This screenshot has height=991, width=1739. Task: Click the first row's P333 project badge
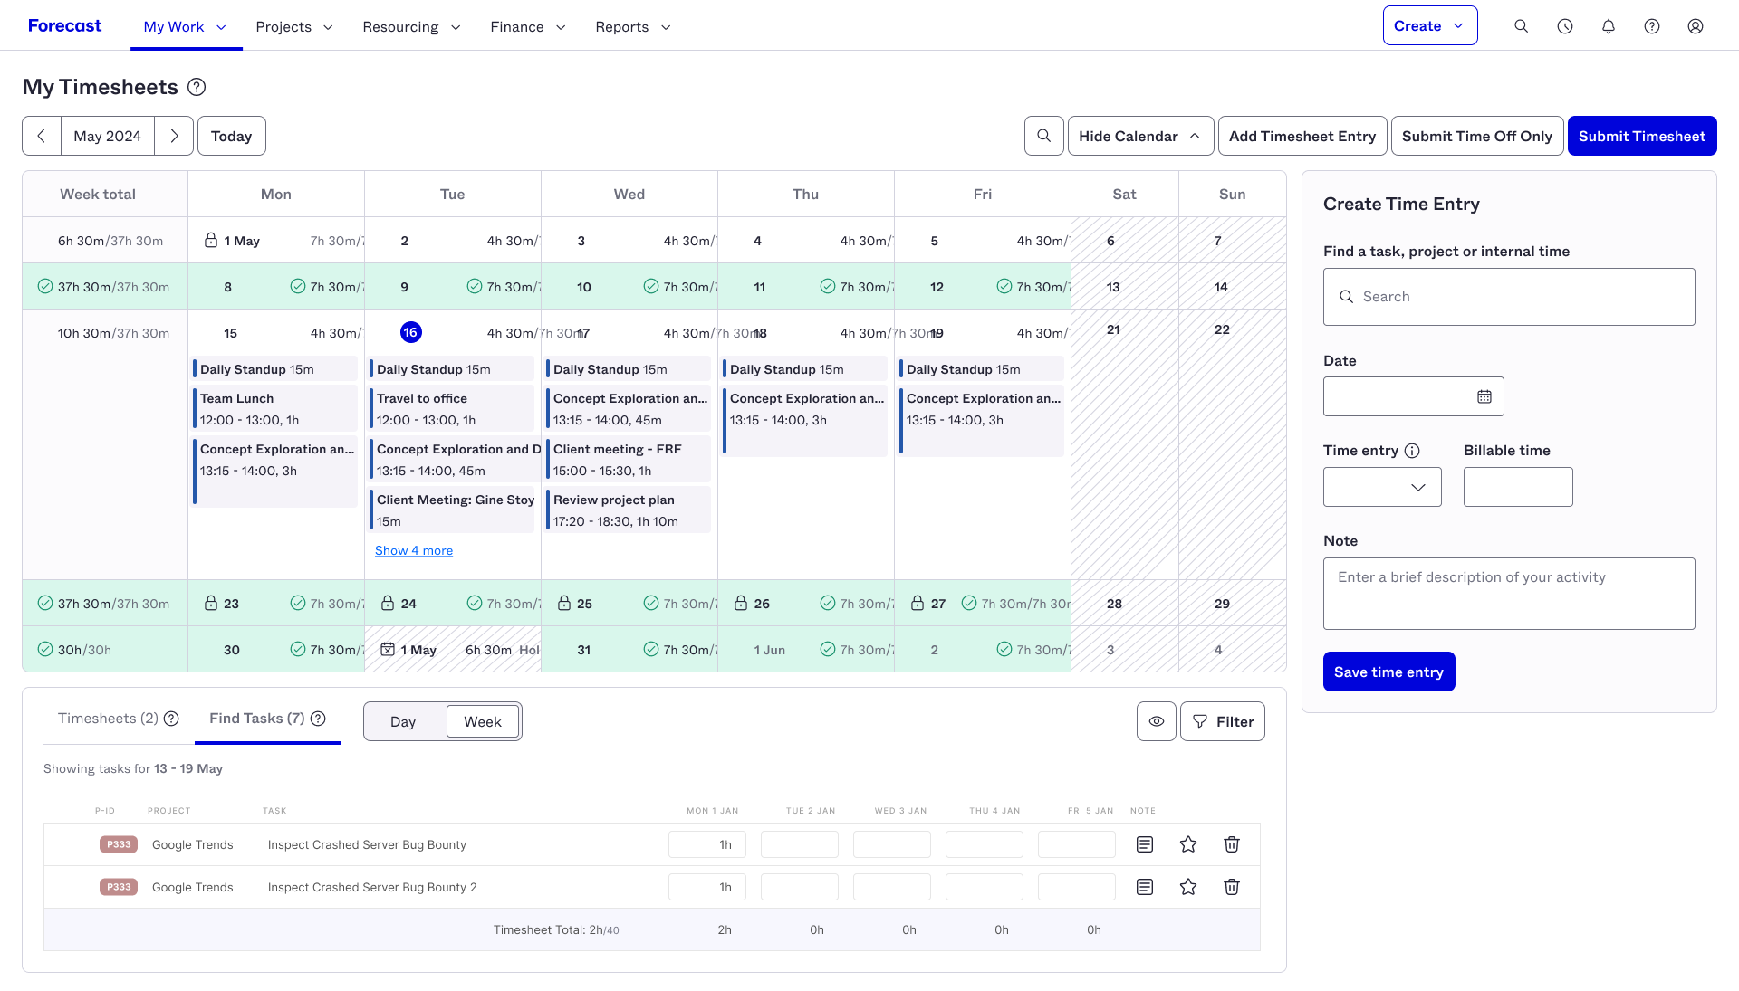click(x=119, y=844)
